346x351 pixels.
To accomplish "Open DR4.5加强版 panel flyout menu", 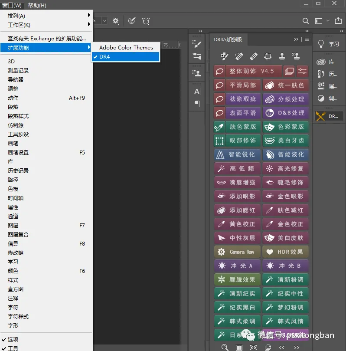I will (x=307, y=39).
